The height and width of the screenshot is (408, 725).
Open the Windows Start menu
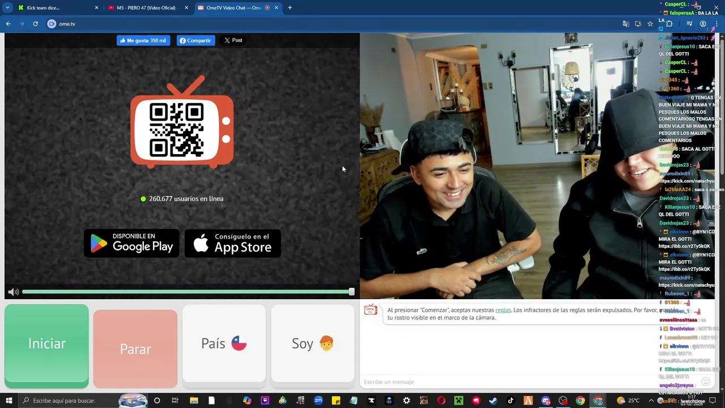tap(8, 401)
